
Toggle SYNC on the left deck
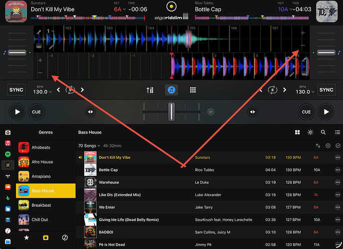(16, 90)
